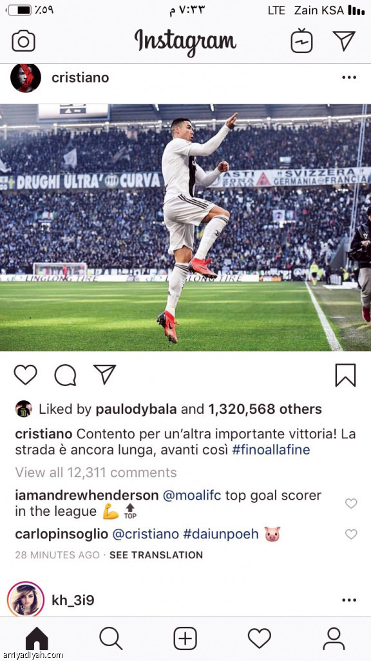This screenshot has width=371, height=661.
Task: Share the post with paper plane icon
Action: 104,374
